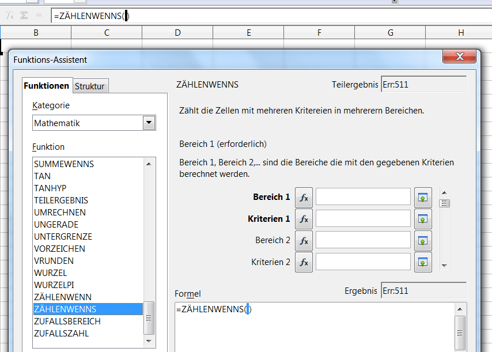Choose WURZEL in the function list

pyautogui.click(x=51, y=273)
